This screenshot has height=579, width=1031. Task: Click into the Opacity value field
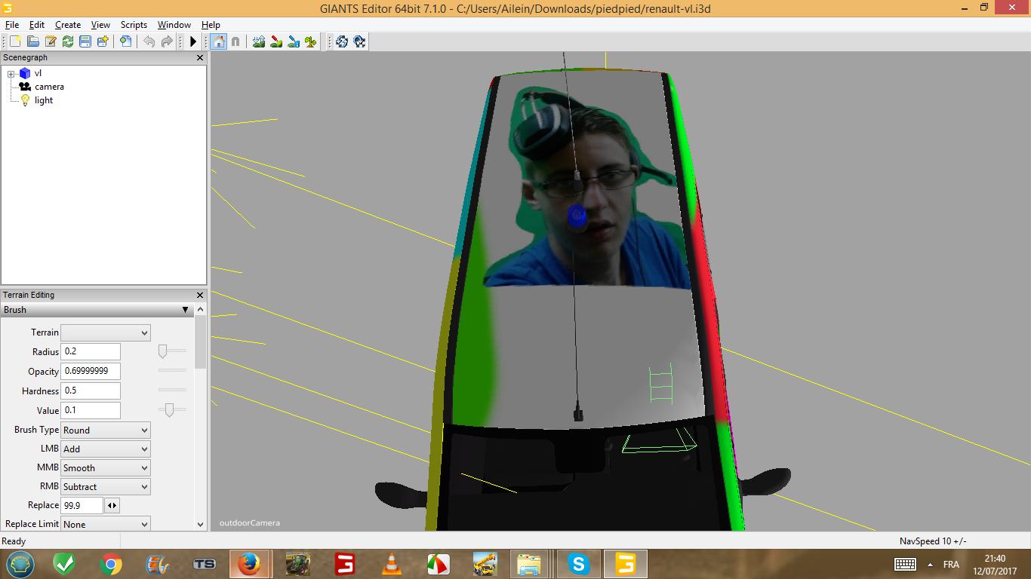pos(90,371)
